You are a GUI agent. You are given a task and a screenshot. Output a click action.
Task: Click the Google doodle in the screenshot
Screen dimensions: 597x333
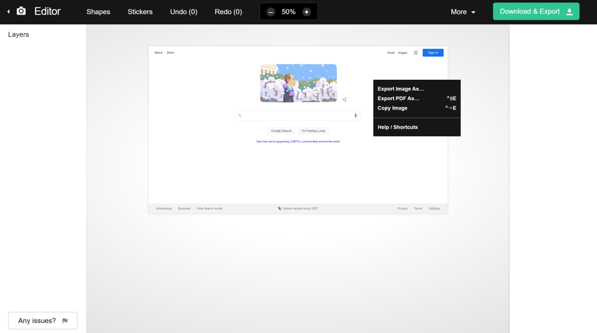pos(298,83)
